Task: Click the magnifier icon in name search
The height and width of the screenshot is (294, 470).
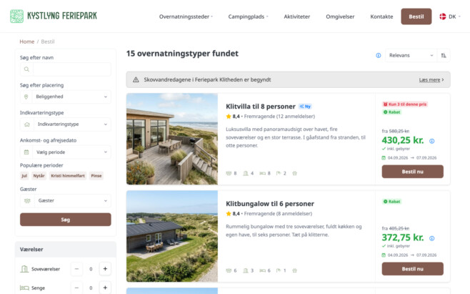Action: [x=26, y=69]
